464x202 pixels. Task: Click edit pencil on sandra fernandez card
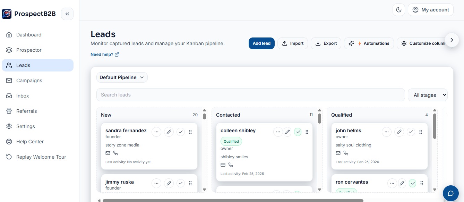[x=169, y=132]
